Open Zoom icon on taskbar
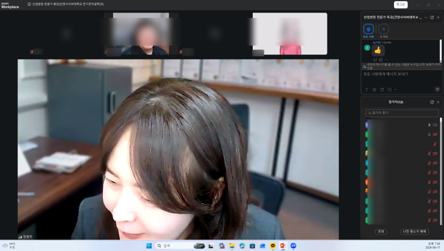The image size is (444, 251). [x=293, y=246]
